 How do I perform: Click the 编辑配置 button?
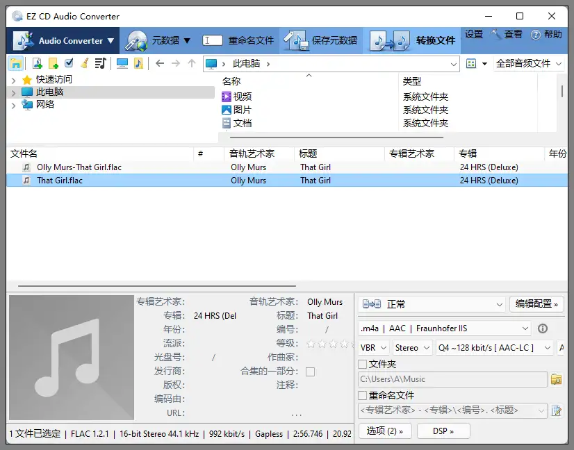point(536,304)
